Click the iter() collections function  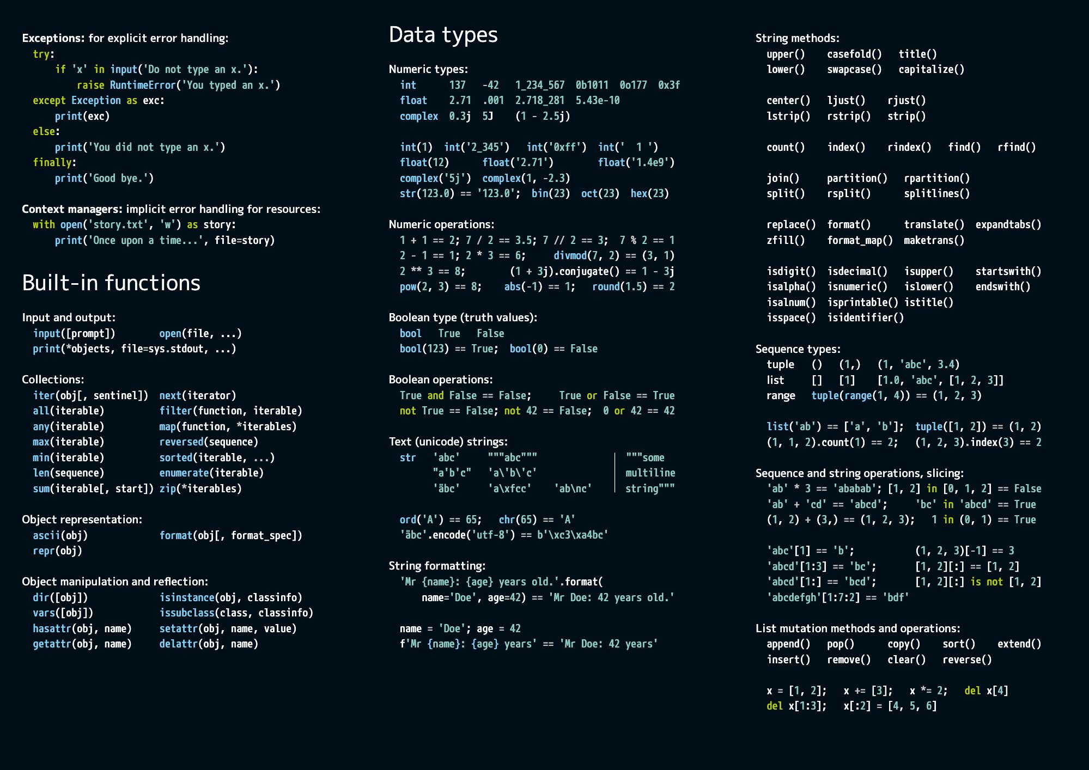(x=46, y=398)
